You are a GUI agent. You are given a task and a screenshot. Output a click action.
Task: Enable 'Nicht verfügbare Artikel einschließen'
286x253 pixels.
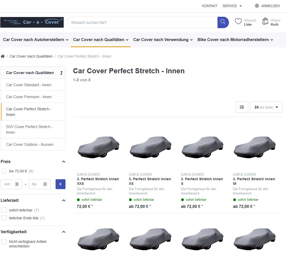click(x=4, y=242)
